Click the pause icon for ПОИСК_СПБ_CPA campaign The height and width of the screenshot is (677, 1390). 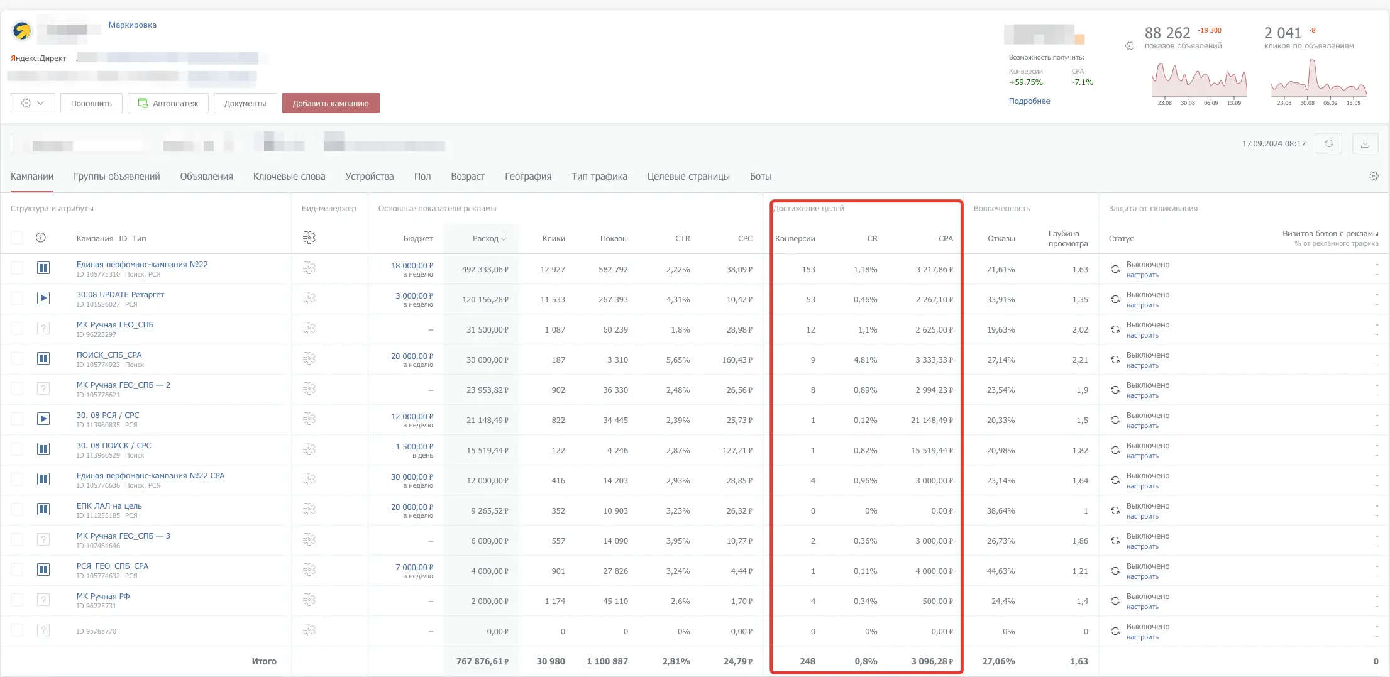pos(43,358)
